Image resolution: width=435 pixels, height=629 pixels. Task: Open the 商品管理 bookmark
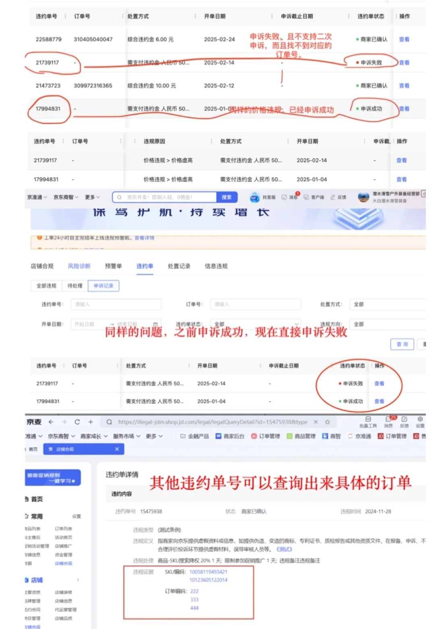pyautogui.click(x=301, y=436)
